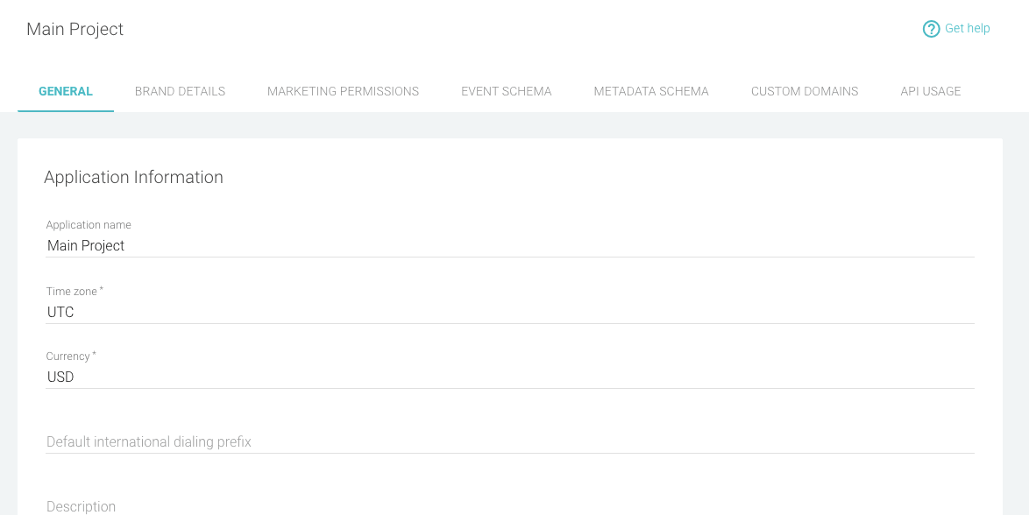Select the Event Schema tab
Viewport: 1029px width, 515px height.
pyautogui.click(x=507, y=91)
